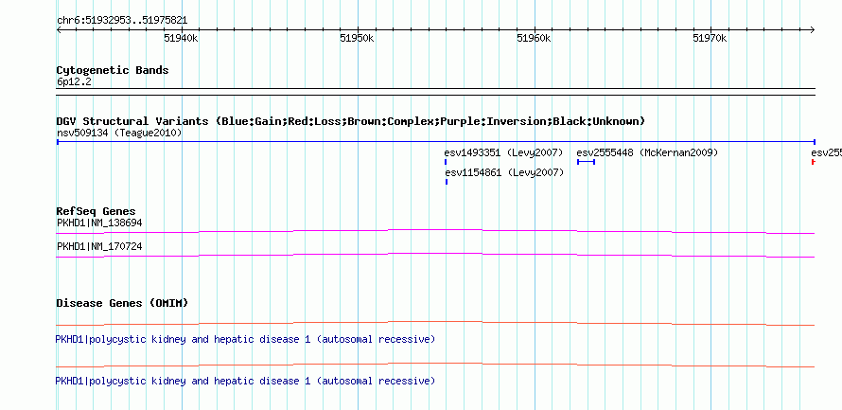Click the magenta gene line under NM_138694
This screenshot has width=842, height=410.
click(x=435, y=231)
